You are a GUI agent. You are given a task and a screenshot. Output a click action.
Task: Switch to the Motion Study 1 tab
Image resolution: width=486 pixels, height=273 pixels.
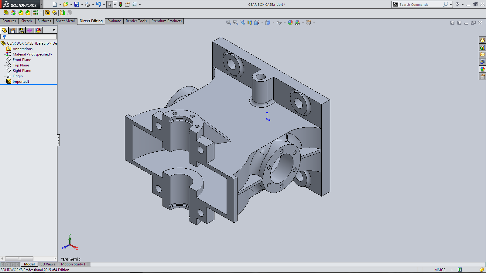coord(73,264)
